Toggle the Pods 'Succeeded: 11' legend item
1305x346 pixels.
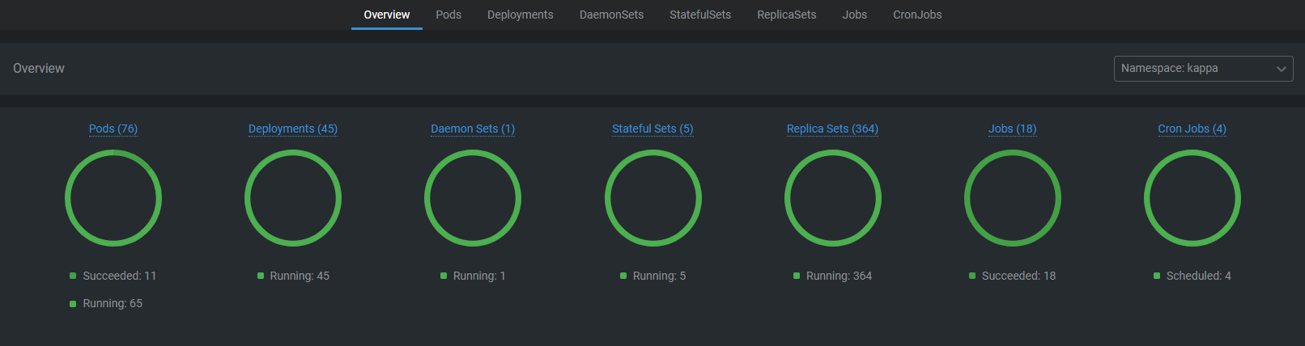pyautogui.click(x=113, y=276)
